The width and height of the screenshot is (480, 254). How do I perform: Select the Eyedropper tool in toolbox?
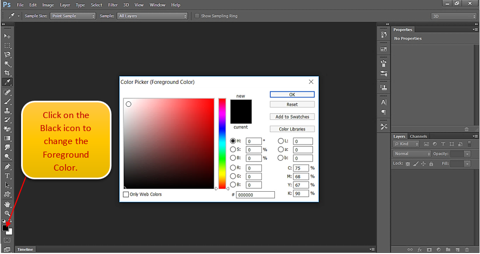click(x=7, y=82)
